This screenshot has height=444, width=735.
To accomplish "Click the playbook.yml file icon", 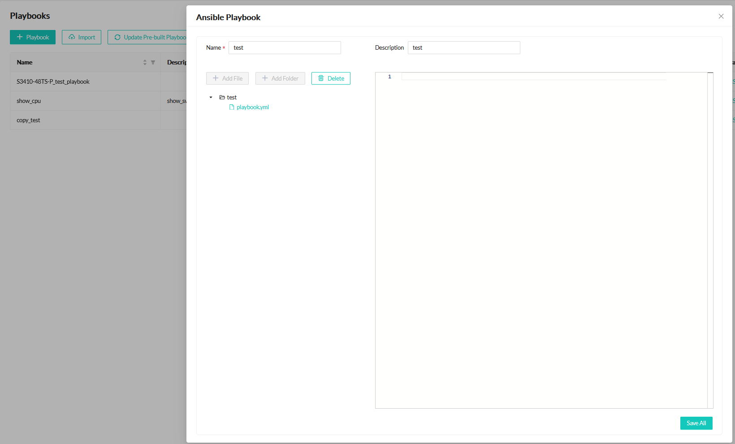I will [232, 107].
